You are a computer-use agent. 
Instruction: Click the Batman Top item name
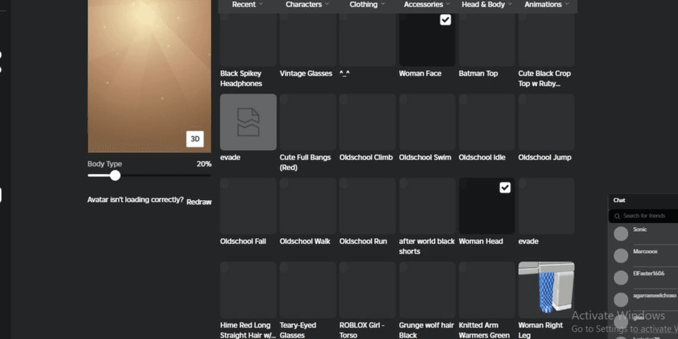tap(478, 74)
